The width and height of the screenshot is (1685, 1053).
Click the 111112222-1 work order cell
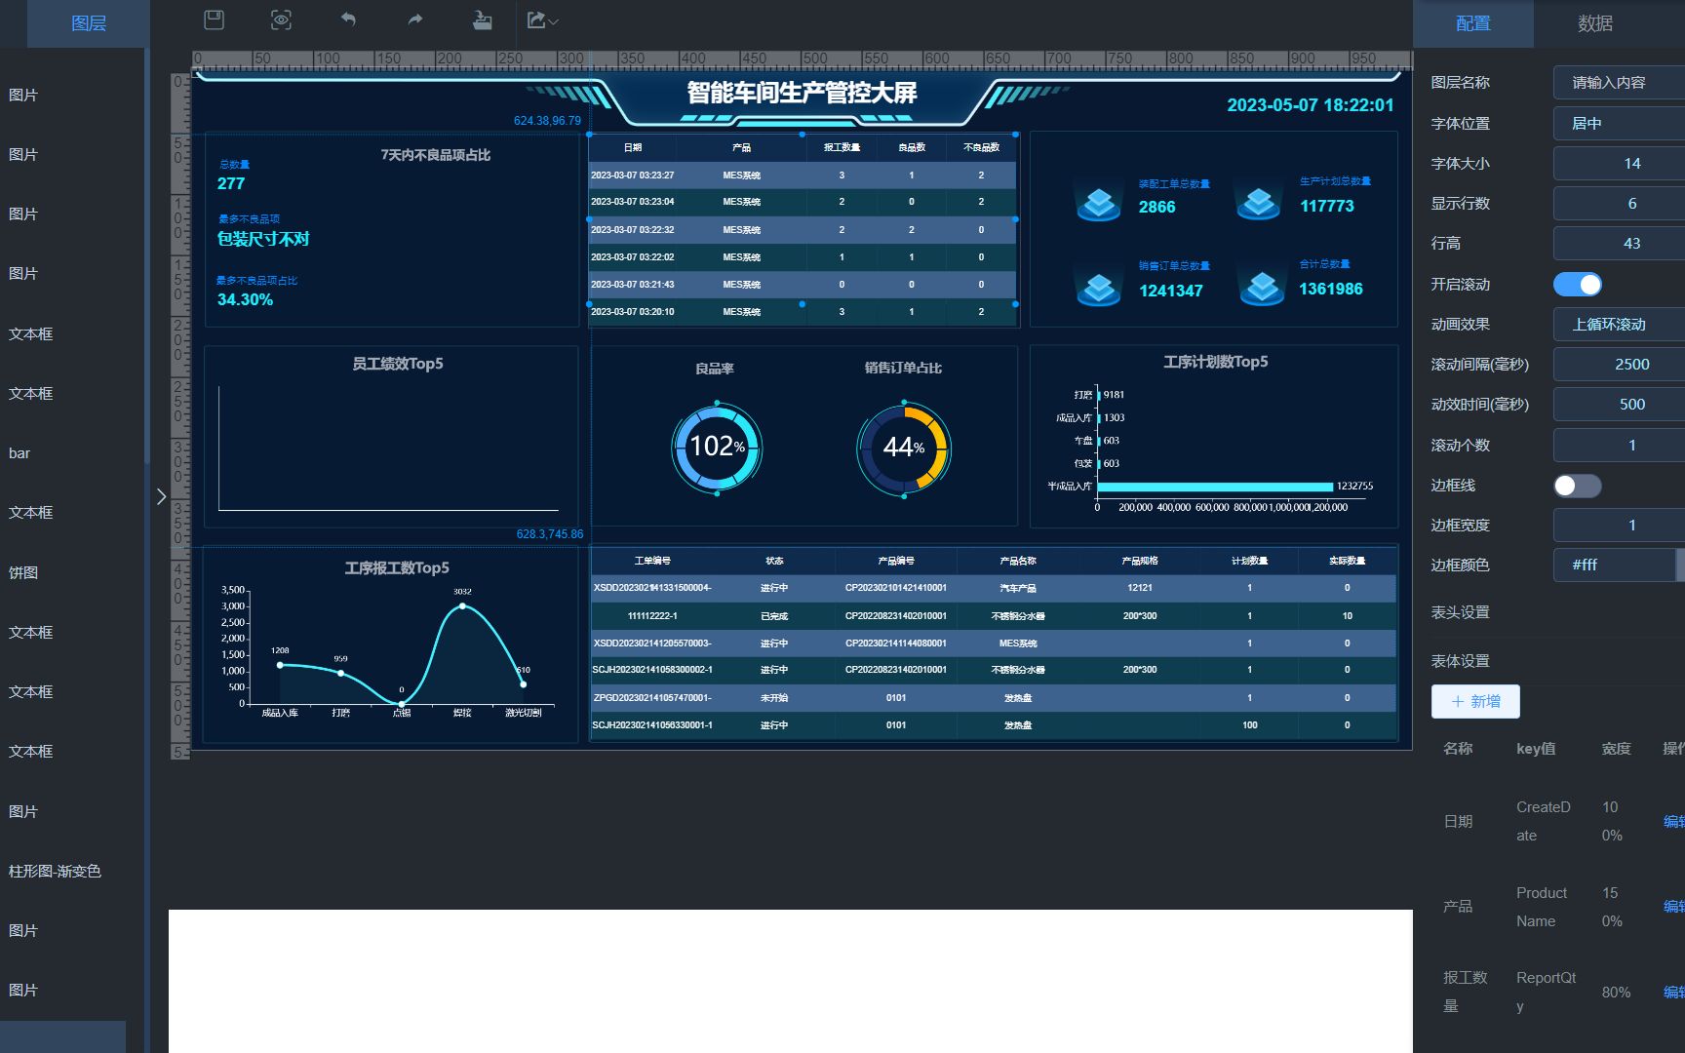click(x=652, y=616)
